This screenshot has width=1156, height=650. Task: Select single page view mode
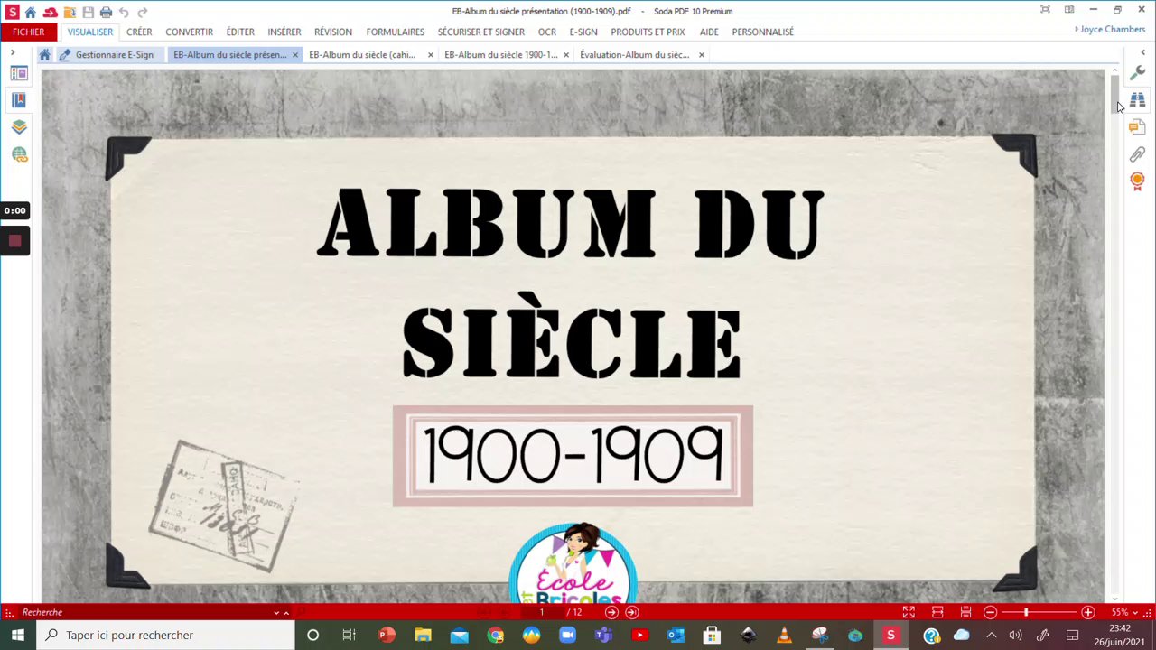pos(937,612)
